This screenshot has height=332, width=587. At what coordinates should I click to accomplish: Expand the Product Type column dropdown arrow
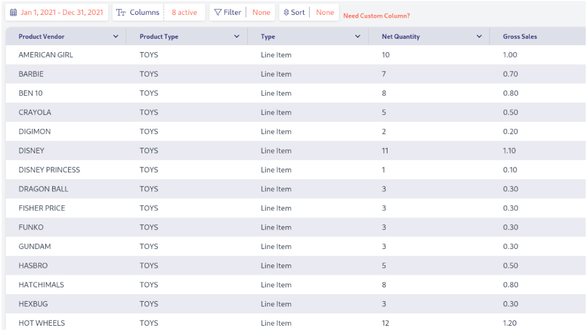click(237, 37)
